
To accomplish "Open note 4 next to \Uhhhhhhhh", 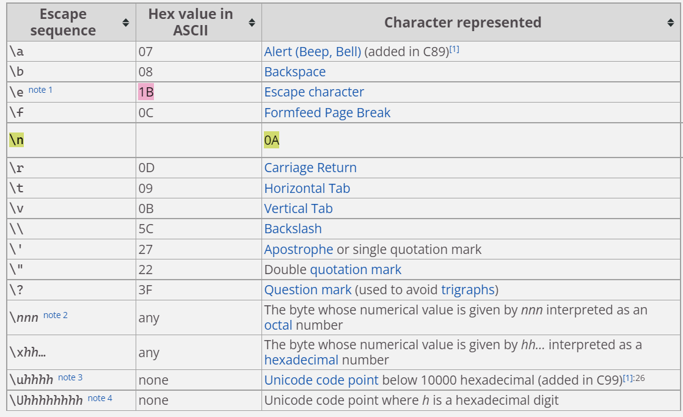I will 100,398.
